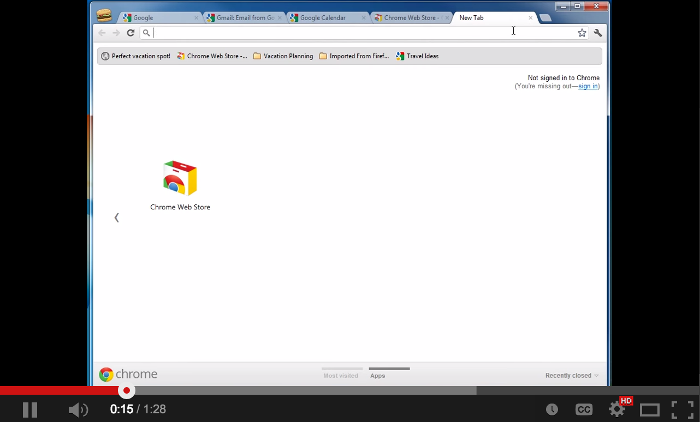Toggle closed captions CC button
The width and height of the screenshot is (700, 422).
(584, 409)
